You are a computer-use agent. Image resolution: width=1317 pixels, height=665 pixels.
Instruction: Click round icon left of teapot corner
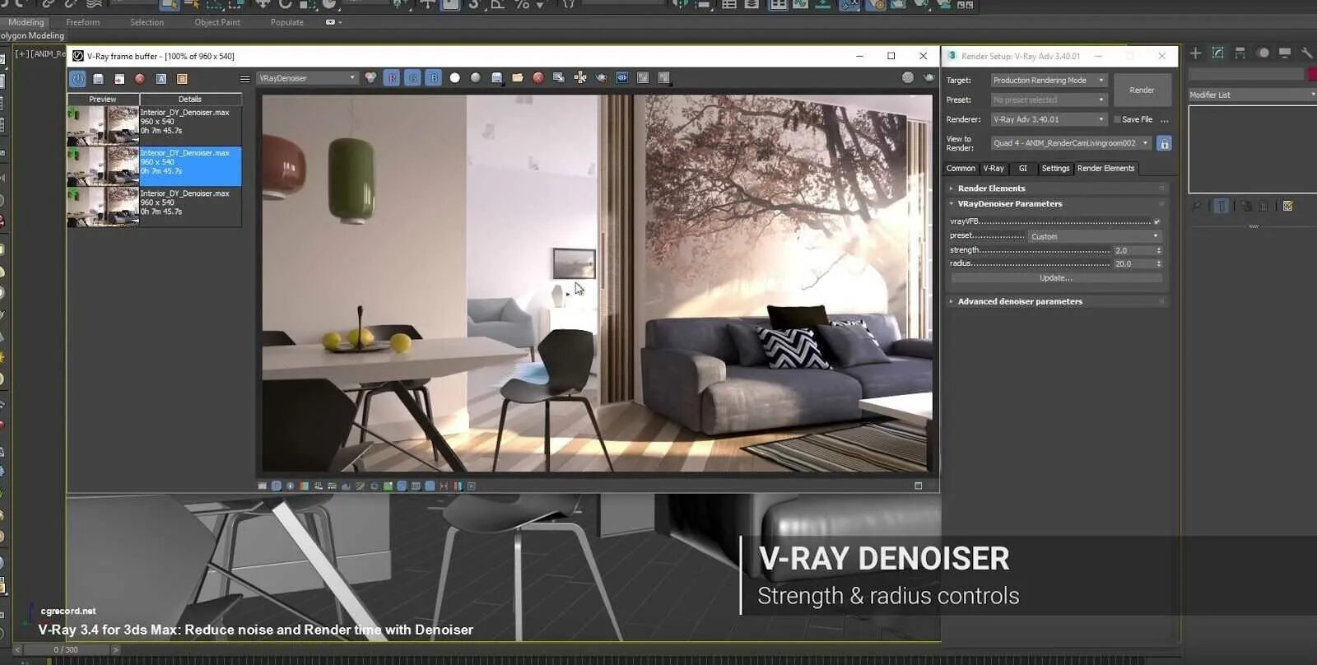pyautogui.click(x=908, y=77)
